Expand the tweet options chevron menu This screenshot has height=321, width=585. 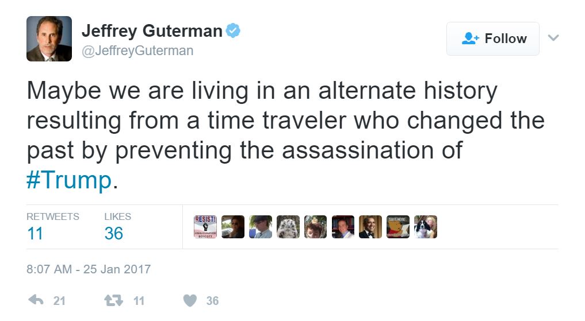click(553, 38)
